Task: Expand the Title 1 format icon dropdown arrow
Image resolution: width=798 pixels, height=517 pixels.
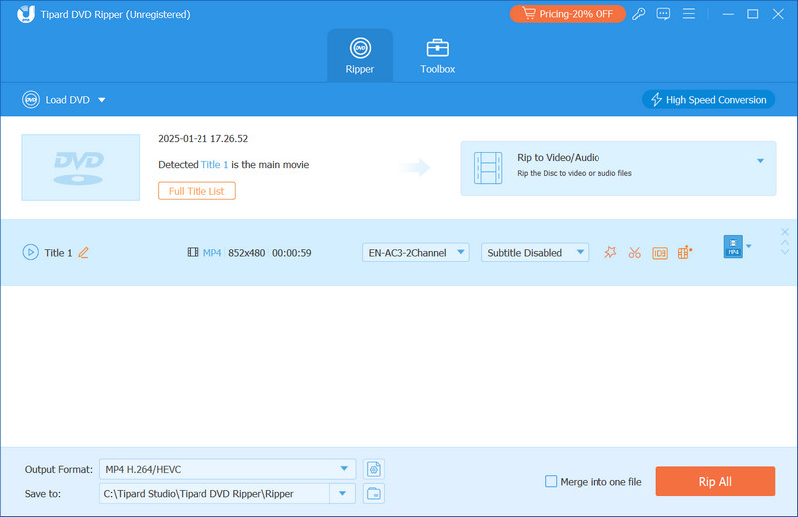Action: tap(749, 247)
